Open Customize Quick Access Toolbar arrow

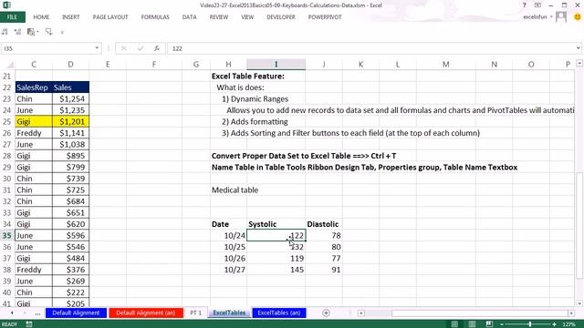pos(62,33)
